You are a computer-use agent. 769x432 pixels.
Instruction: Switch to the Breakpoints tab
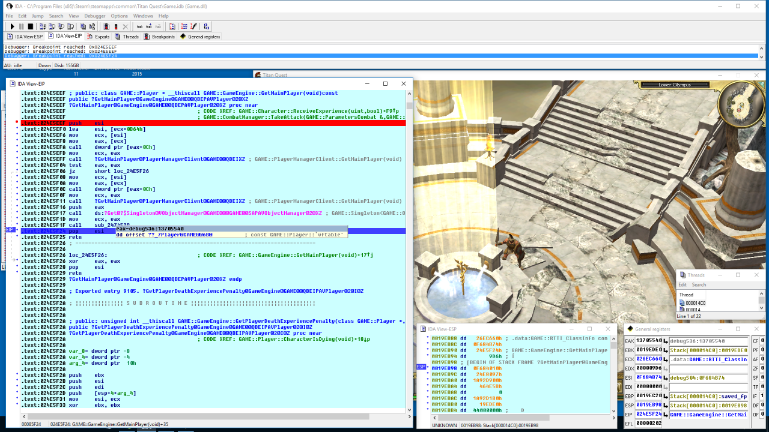pyautogui.click(x=159, y=37)
